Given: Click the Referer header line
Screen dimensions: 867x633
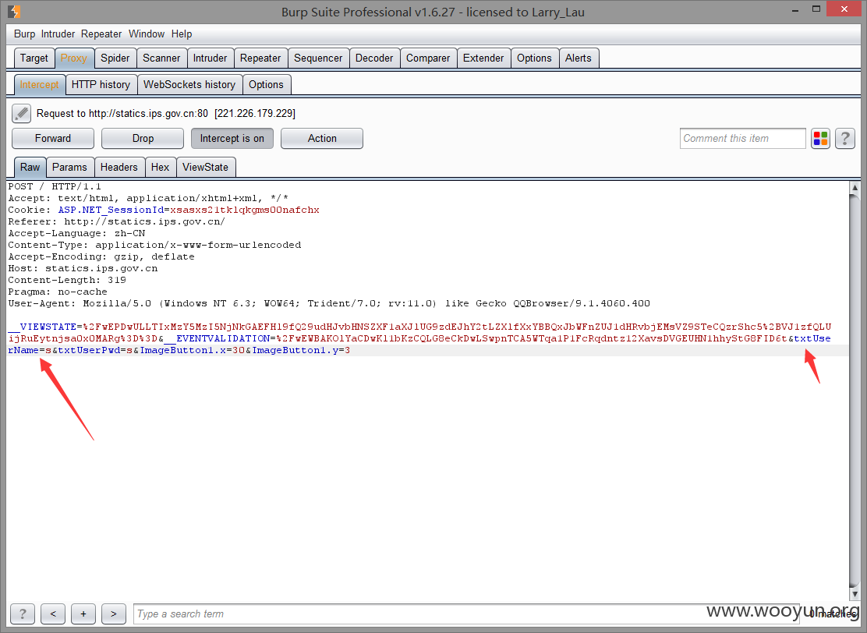Looking at the screenshot, I should 117,221.
